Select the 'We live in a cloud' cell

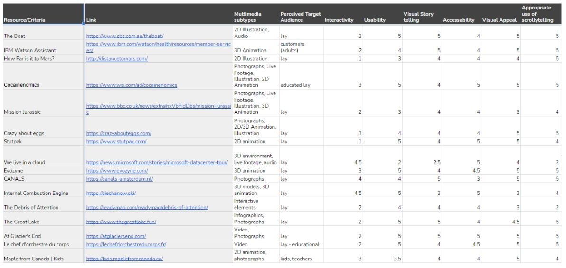43,156
